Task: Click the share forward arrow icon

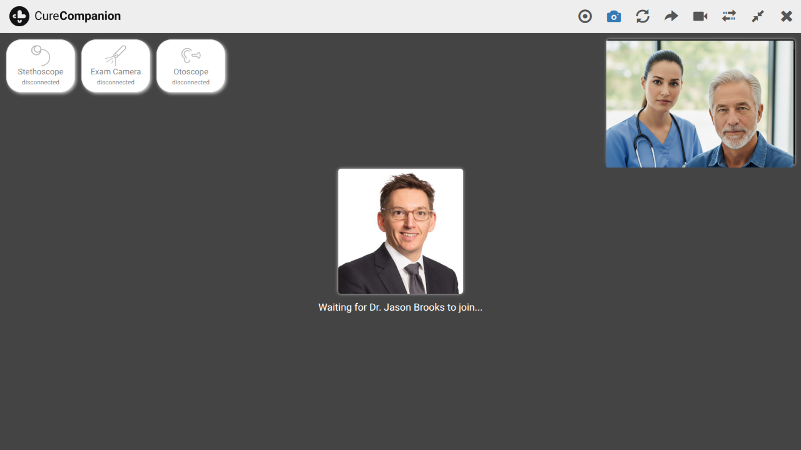Action: coord(671,16)
